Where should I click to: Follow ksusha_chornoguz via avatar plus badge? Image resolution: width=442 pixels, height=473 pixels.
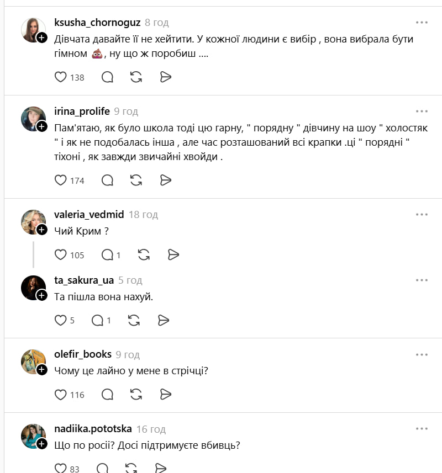[42, 38]
